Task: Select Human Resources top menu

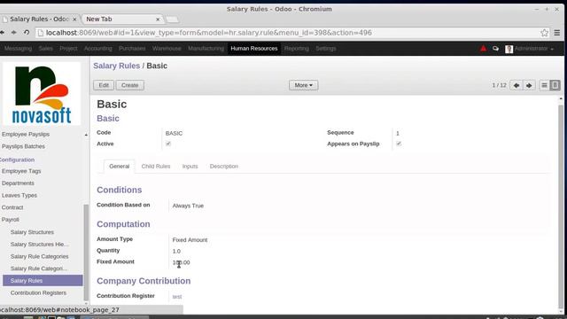Action: pos(254,49)
